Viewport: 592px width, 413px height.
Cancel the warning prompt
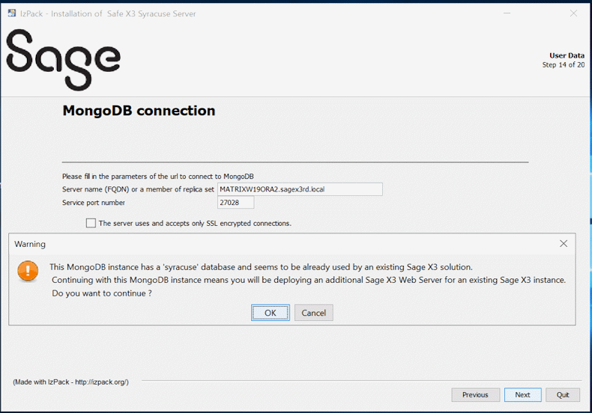(x=313, y=313)
